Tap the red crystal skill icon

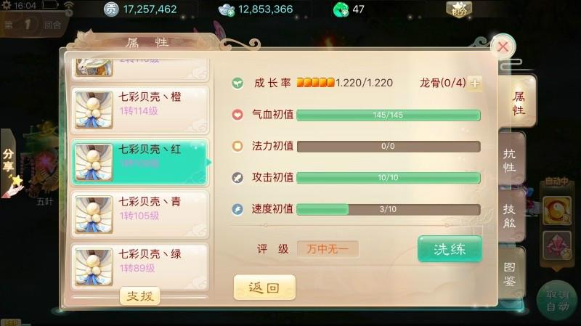pos(557,245)
